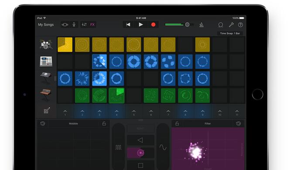Tap the yellow drum cell in column 9
Image resolution: width=288 pixels, height=170 pixels.
tap(202, 44)
